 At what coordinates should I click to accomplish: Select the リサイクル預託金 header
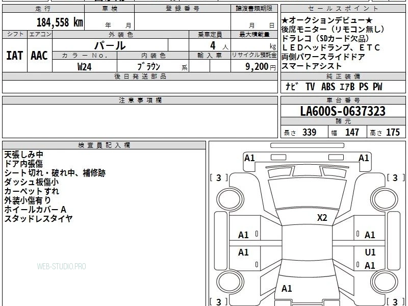point(254,56)
